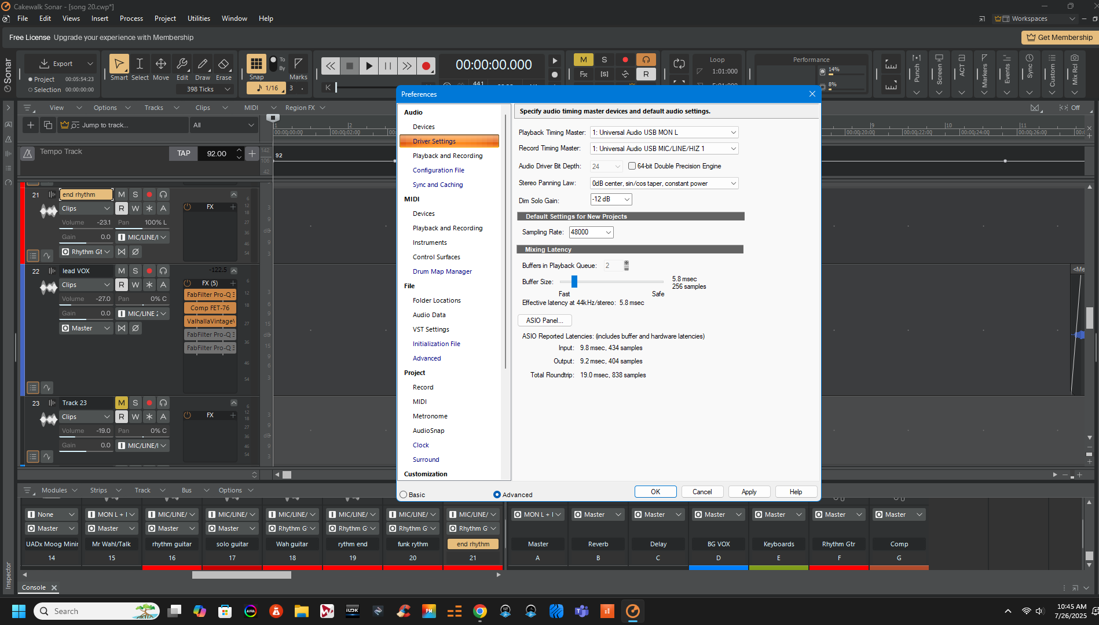The width and height of the screenshot is (1099, 625).
Task: Select the Basic radio button
Action: pyautogui.click(x=404, y=495)
